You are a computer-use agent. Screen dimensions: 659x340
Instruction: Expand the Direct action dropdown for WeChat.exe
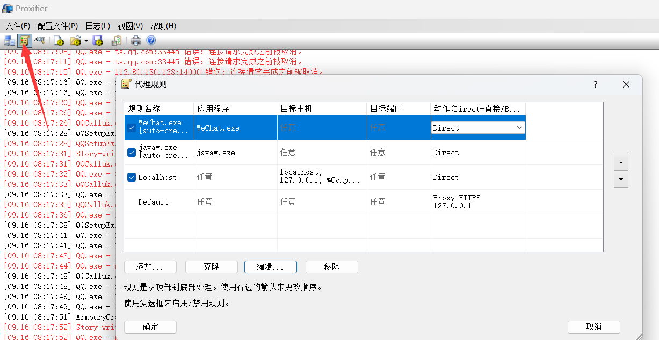pos(519,128)
